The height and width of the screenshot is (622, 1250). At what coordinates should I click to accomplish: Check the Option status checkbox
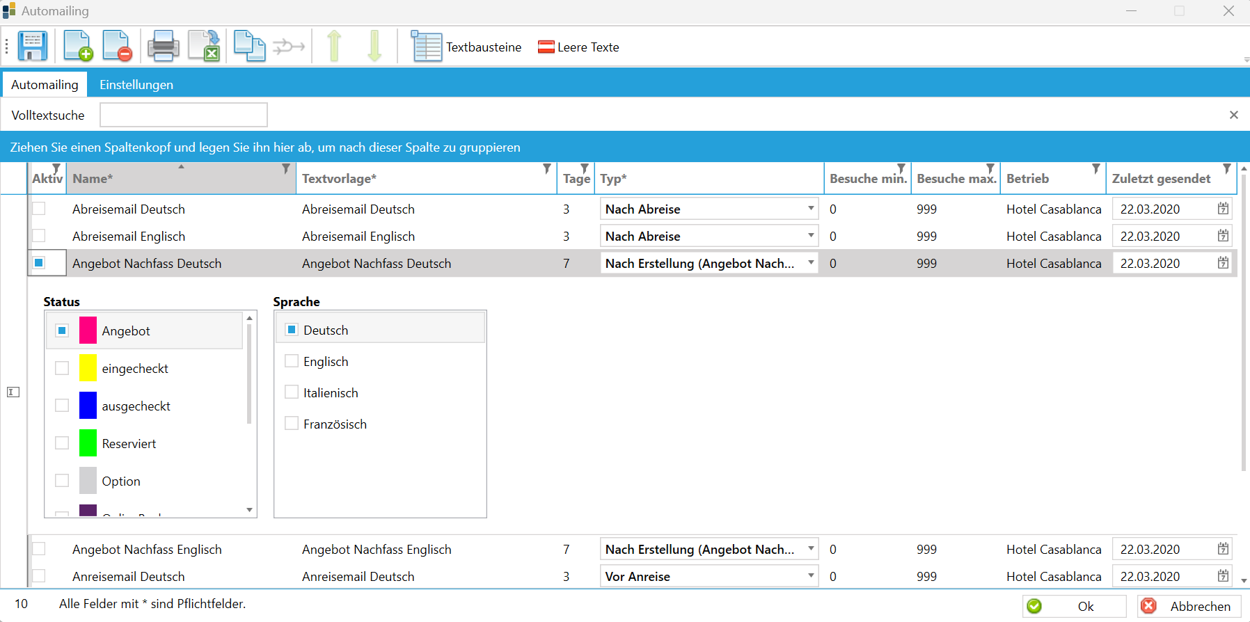tap(62, 481)
